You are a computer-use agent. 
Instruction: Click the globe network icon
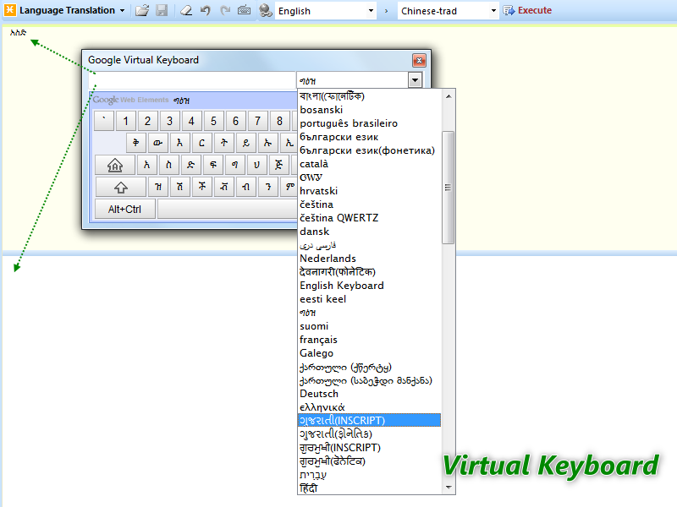266,10
